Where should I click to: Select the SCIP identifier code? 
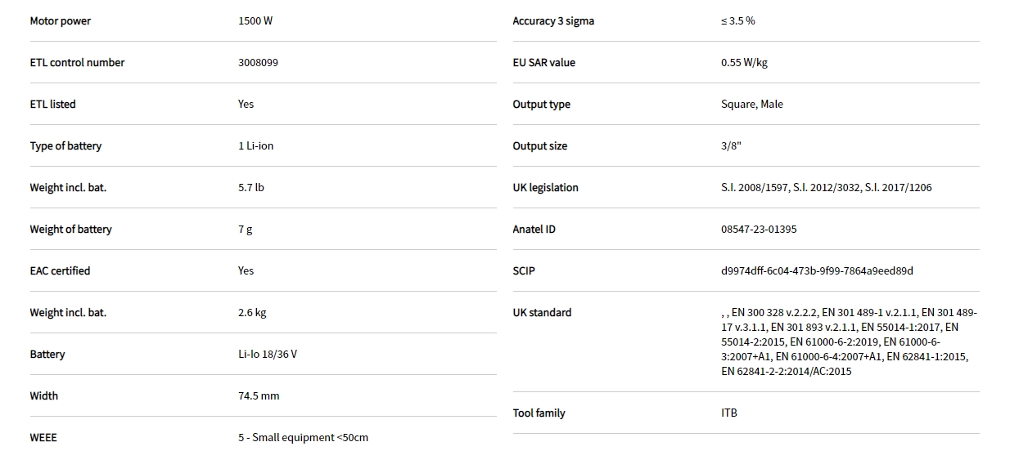tap(817, 271)
